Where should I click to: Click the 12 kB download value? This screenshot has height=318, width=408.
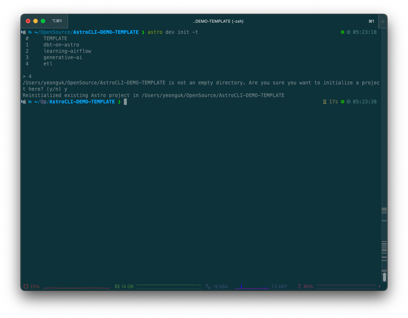click(x=221, y=286)
